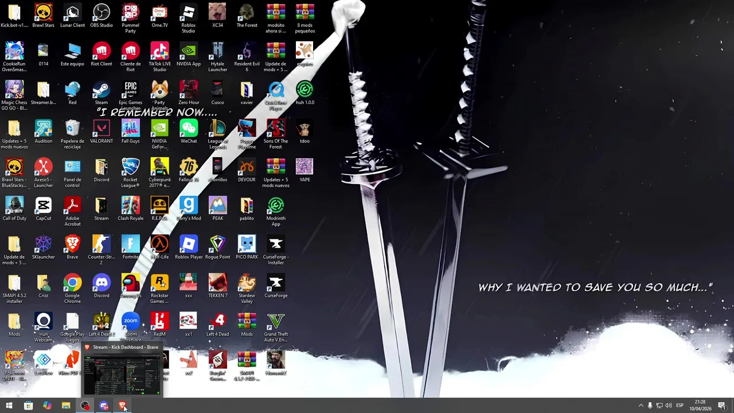Select the Zoom Workplace icon
Screen dimensions: 734x413
130,327
